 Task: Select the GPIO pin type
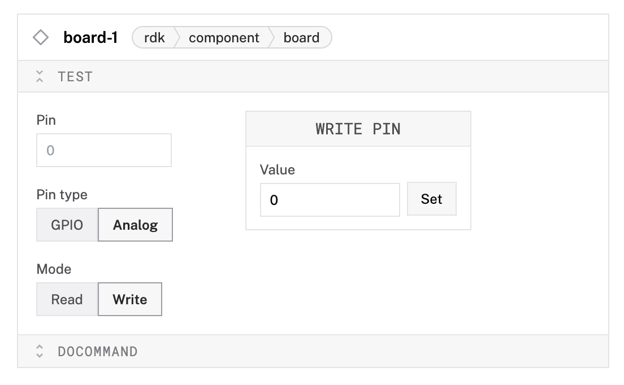tap(67, 225)
